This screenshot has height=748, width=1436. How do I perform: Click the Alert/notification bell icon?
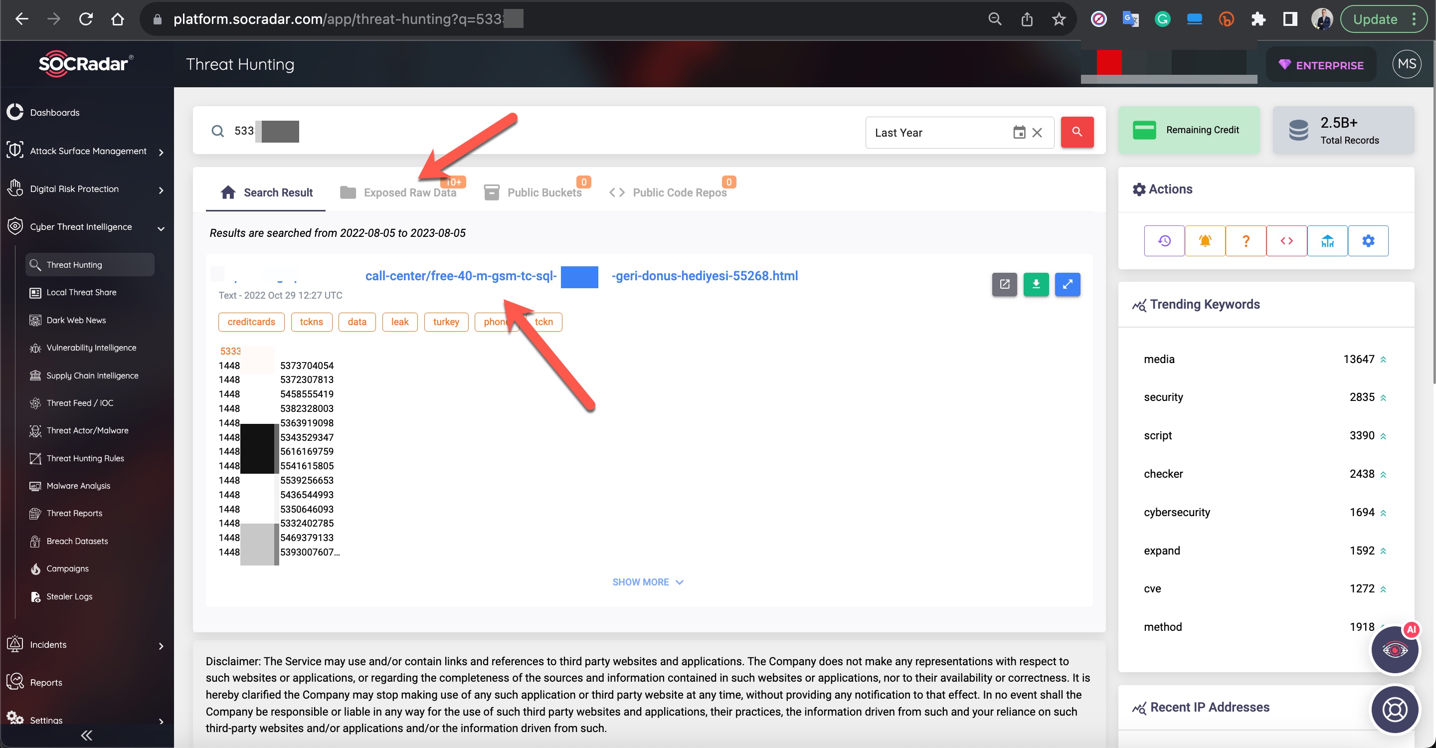click(x=1205, y=240)
